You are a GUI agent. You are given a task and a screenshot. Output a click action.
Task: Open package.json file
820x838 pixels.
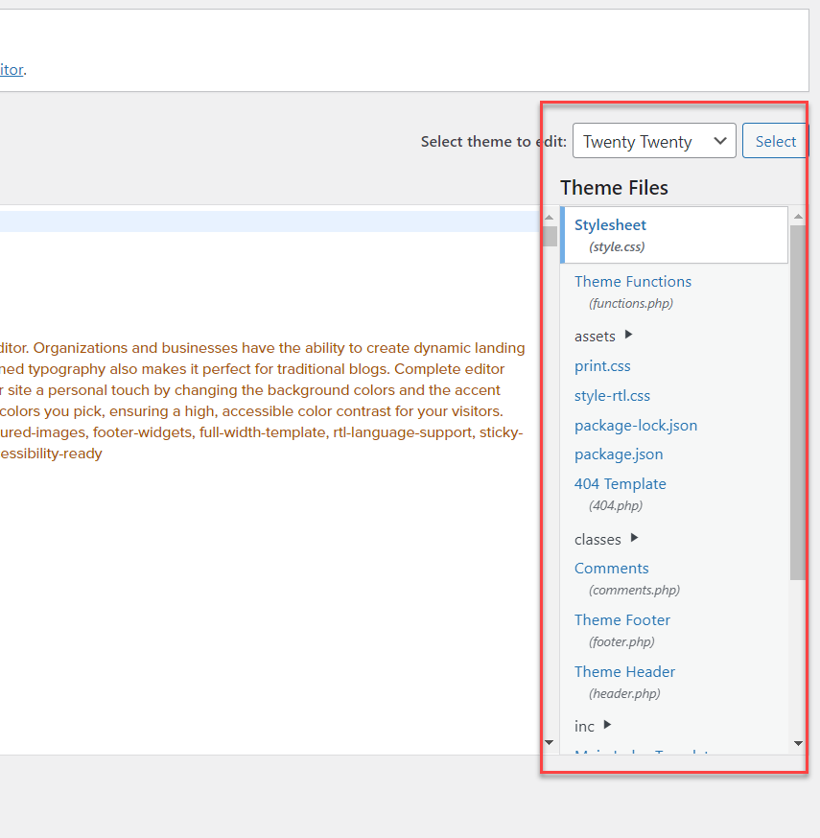[x=619, y=454]
